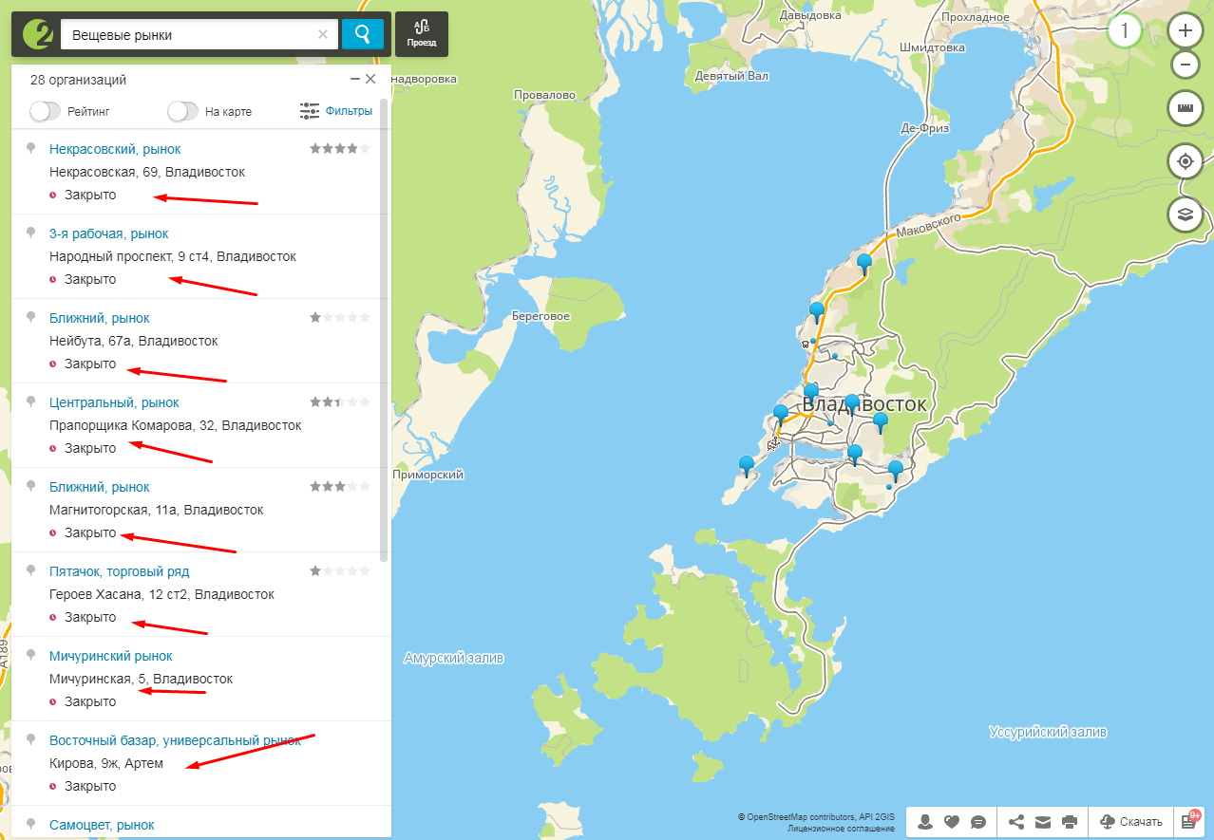This screenshot has width=1214, height=840.
Task: Click the 2GIS logo icon
Action: point(38,34)
